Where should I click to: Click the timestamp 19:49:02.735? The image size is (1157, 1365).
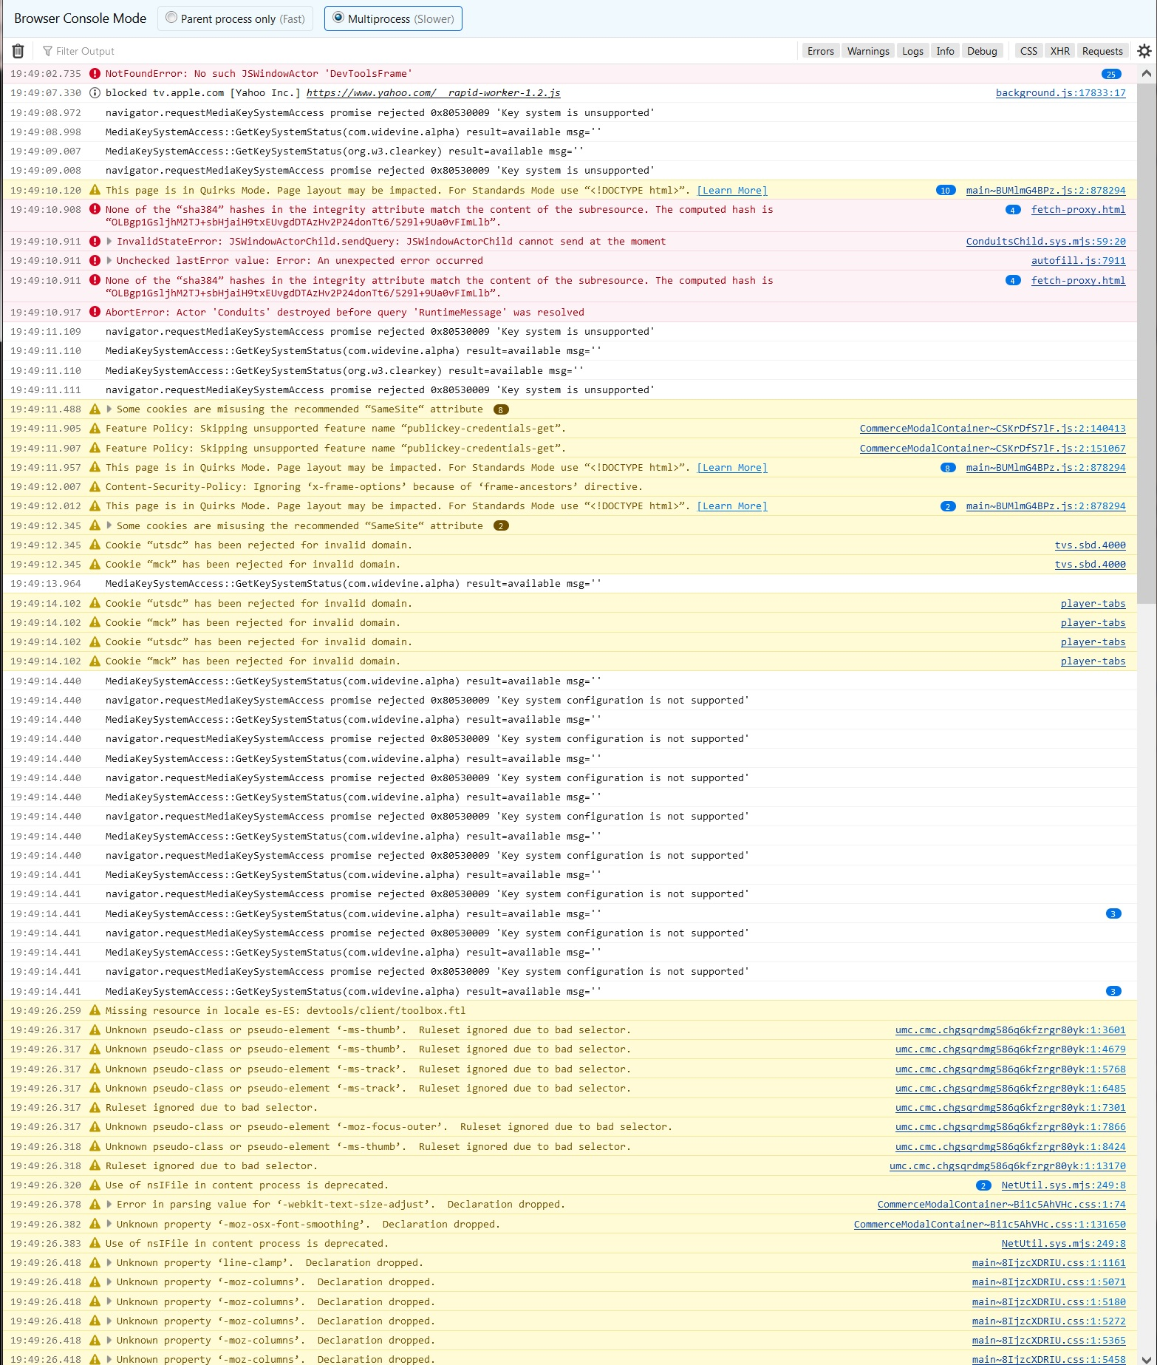pos(46,74)
